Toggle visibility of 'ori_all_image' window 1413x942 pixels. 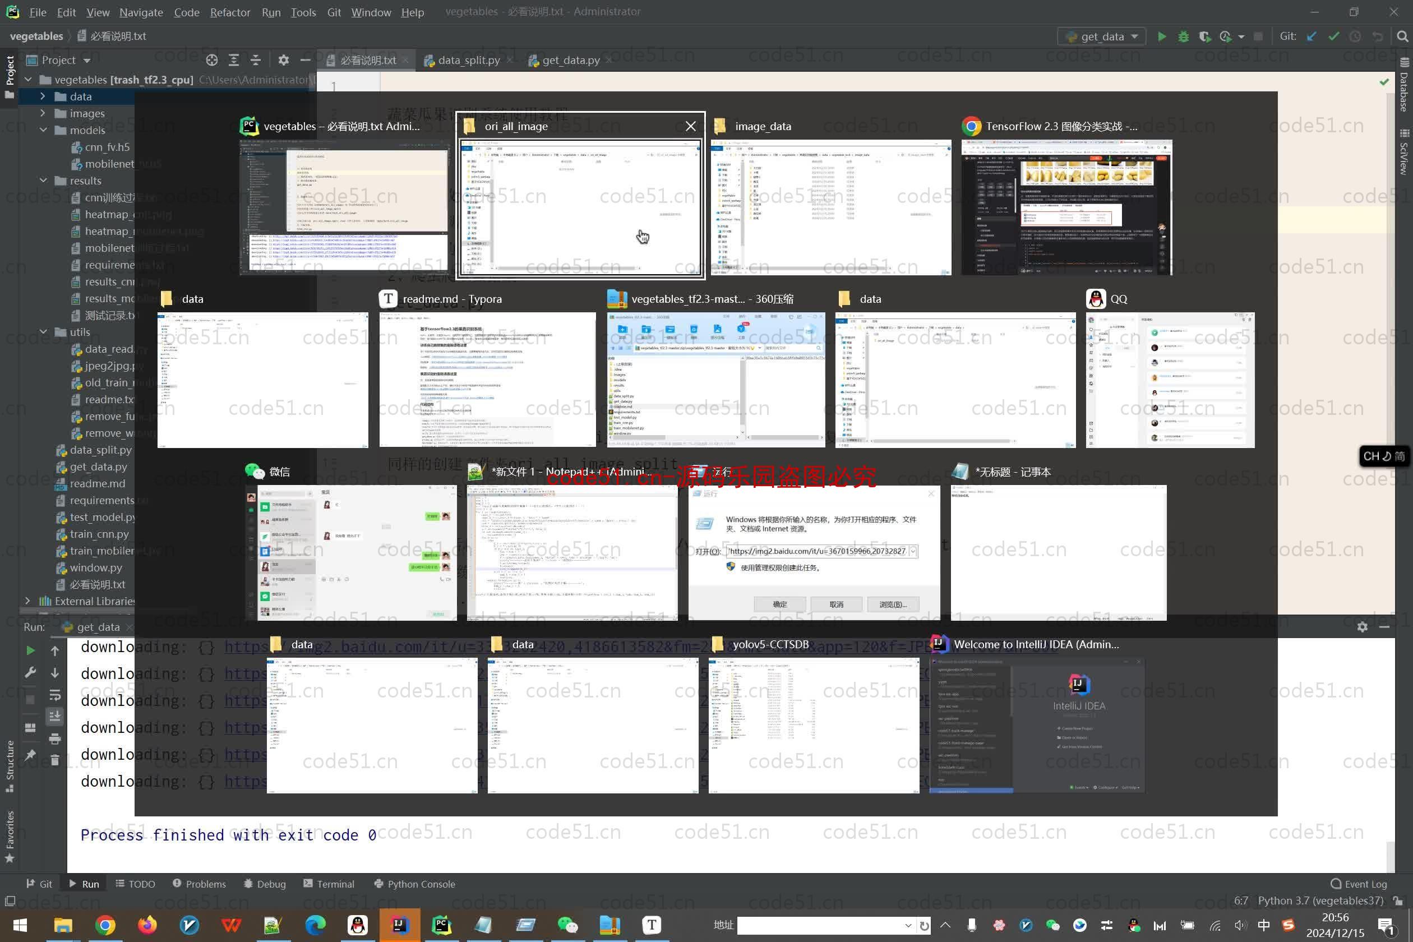point(691,126)
